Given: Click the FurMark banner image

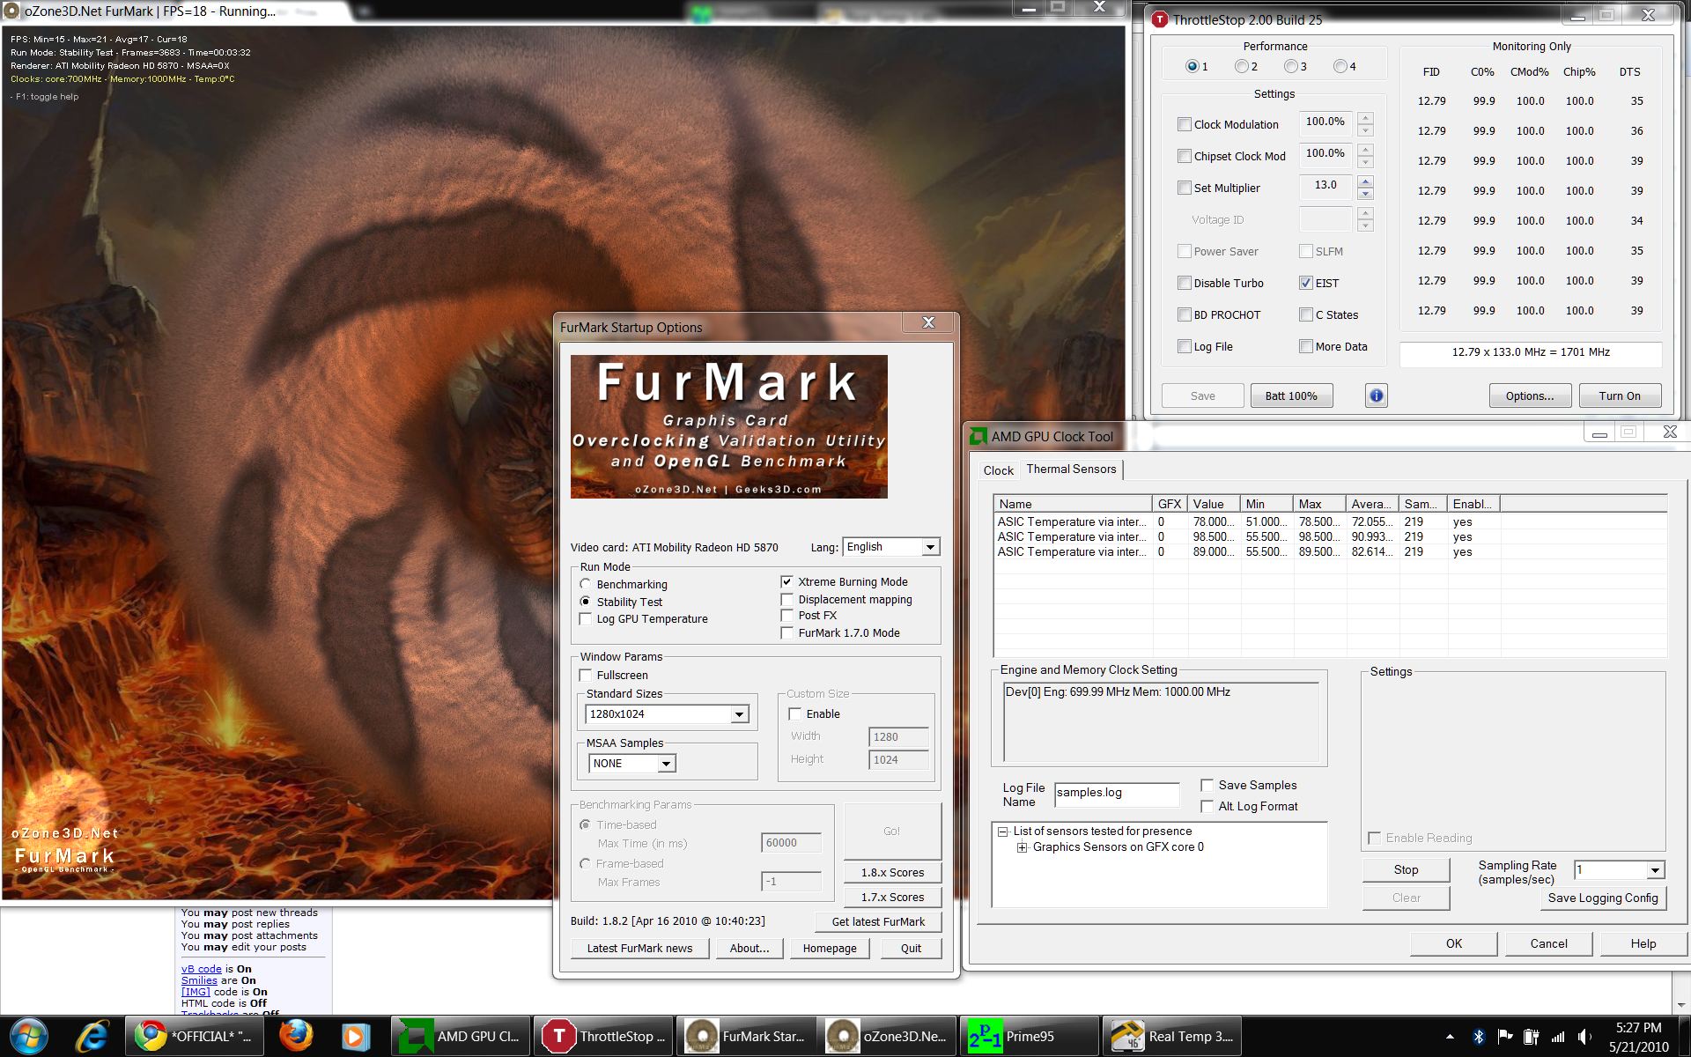Looking at the screenshot, I should pyautogui.click(x=729, y=427).
